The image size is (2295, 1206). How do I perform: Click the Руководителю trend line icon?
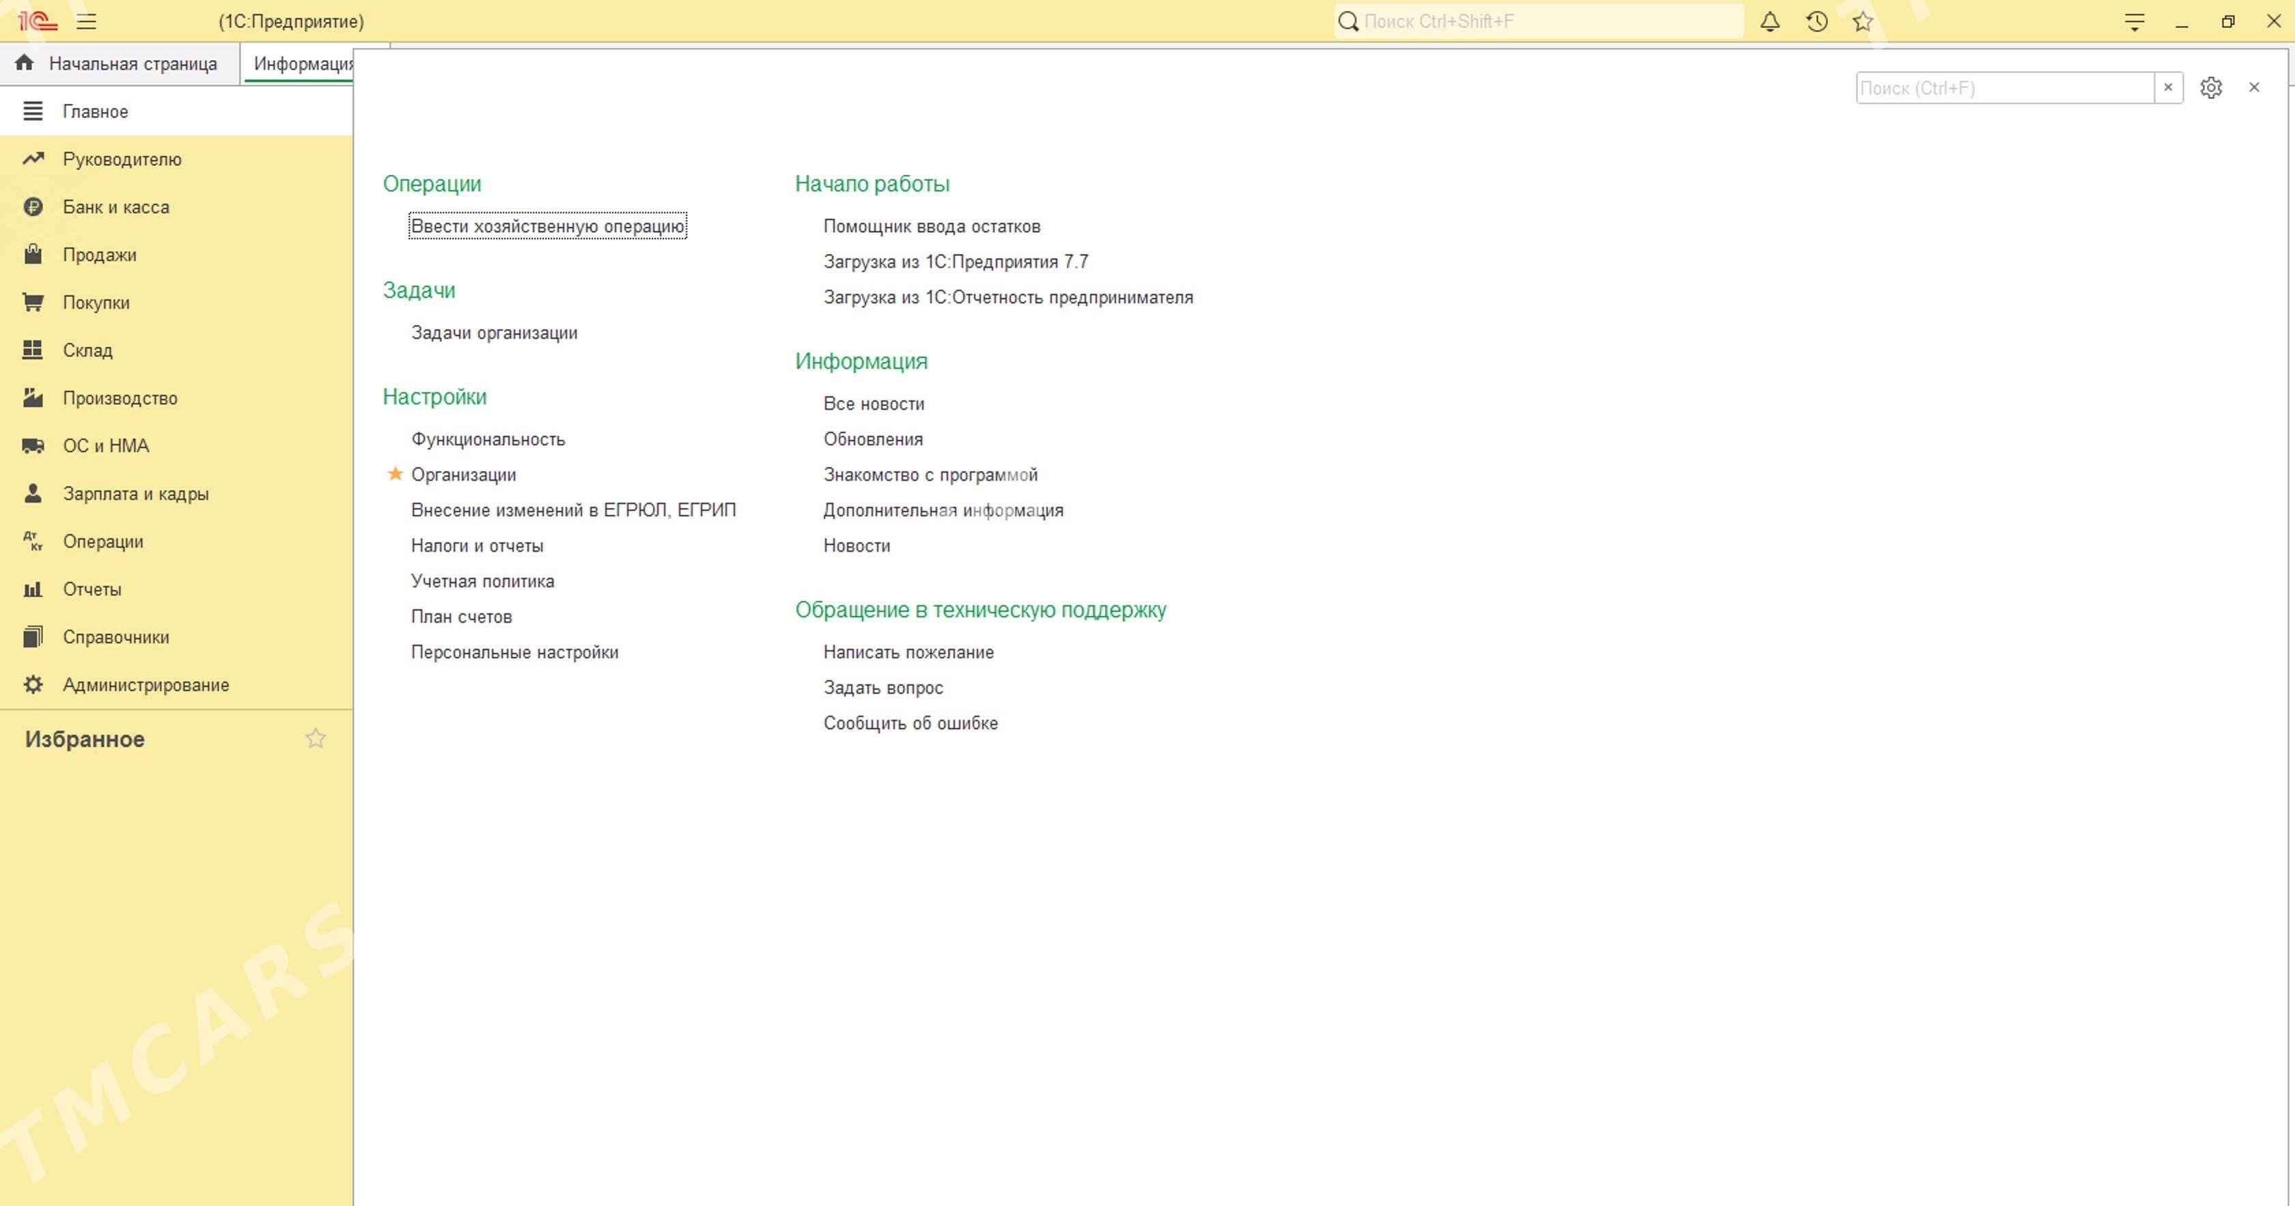pyautogui.click(x=33, y=158)
